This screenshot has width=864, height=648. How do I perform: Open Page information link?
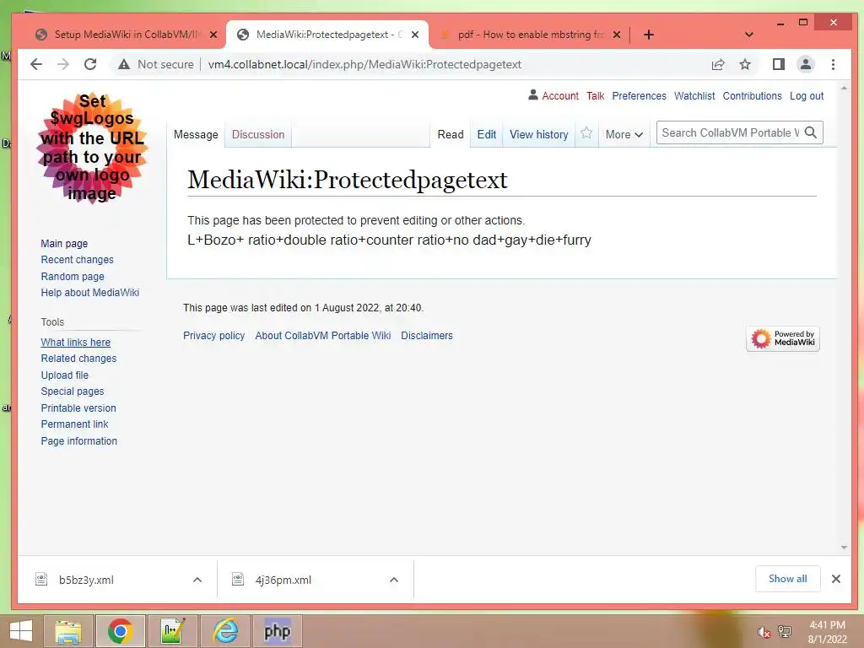click(x=78, y=440)
